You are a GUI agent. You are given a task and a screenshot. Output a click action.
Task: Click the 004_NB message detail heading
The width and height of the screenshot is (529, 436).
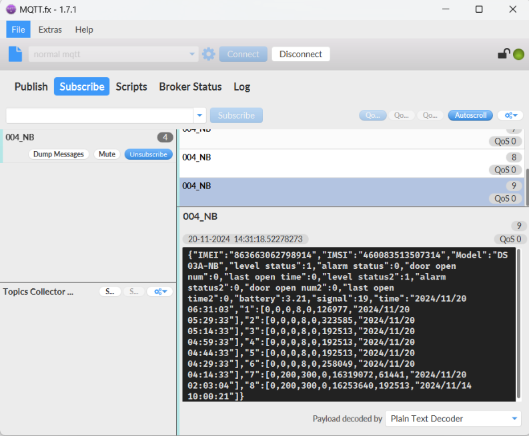(x=200, y=216)
